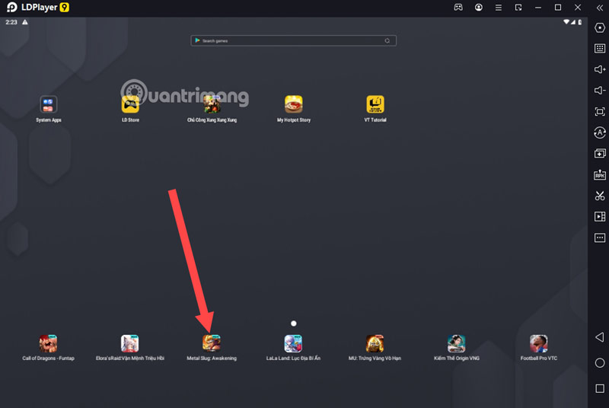Image resolution: width=609 pixels, height=408 pixels.
Task: Toggle fullscreen mode in sidebar
Action: (x=600, y=112)
